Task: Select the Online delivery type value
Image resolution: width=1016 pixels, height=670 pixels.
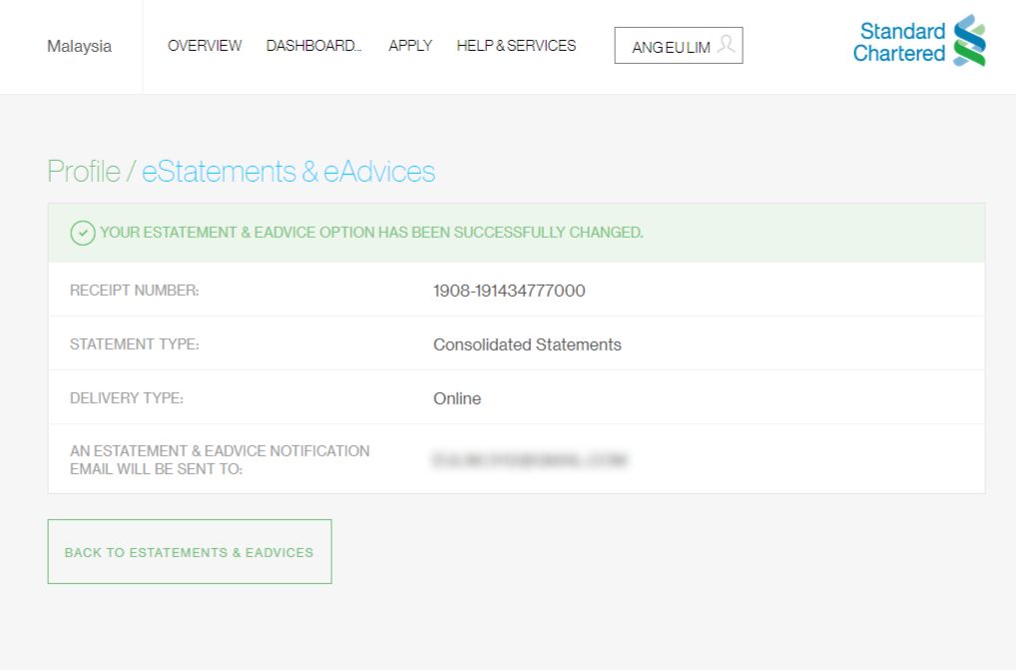Action: 456,397
